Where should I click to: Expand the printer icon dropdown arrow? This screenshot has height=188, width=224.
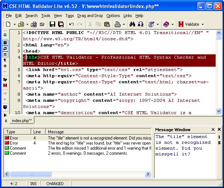[124, 25]
